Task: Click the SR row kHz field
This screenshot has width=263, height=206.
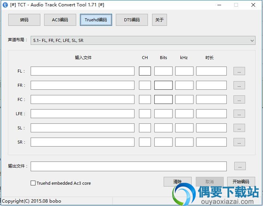Action: pos(184,142)
